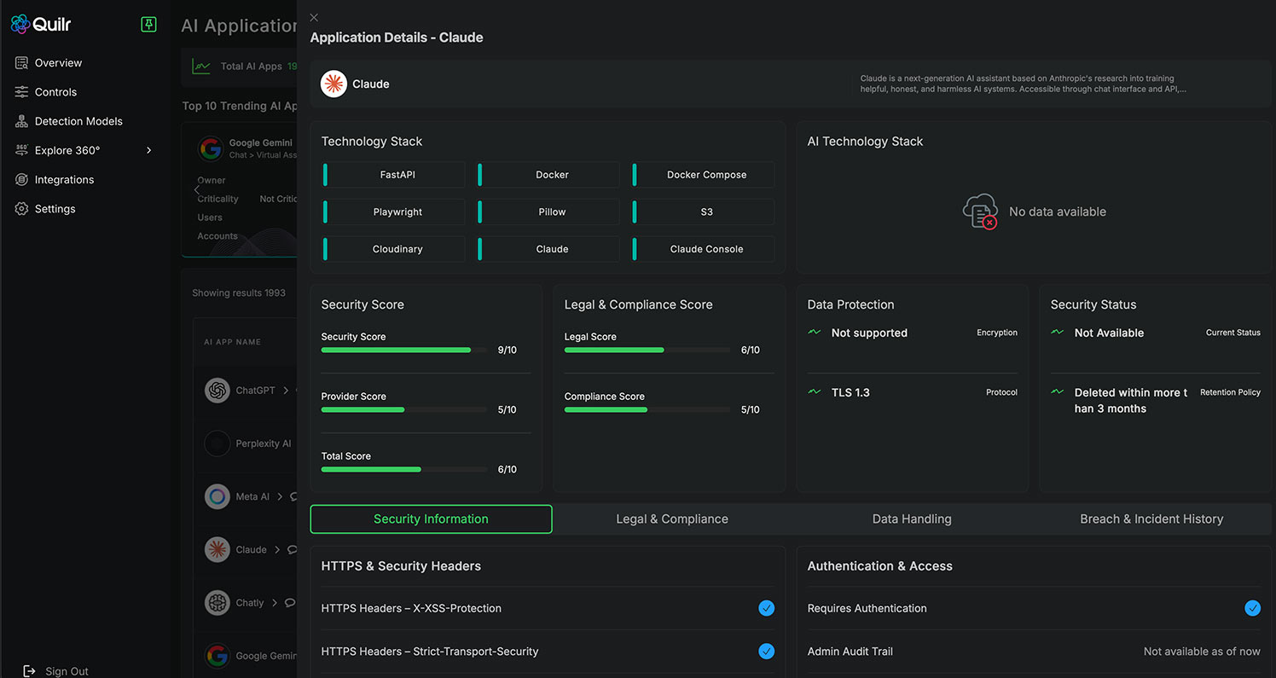
Task: Click the Claude logo in details header
Action: click(x=333, y=84)
